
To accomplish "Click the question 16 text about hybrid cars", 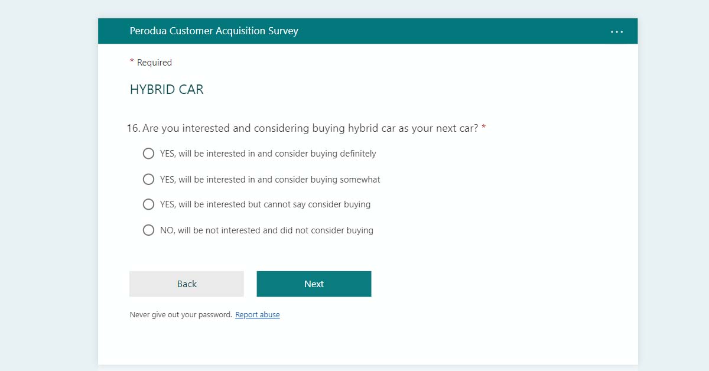I will (x=310, y=128).
